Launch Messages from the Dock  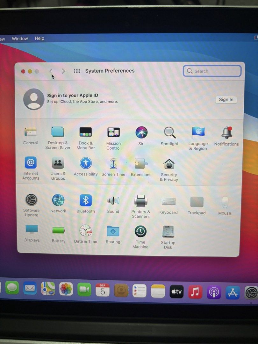(12, 287)
